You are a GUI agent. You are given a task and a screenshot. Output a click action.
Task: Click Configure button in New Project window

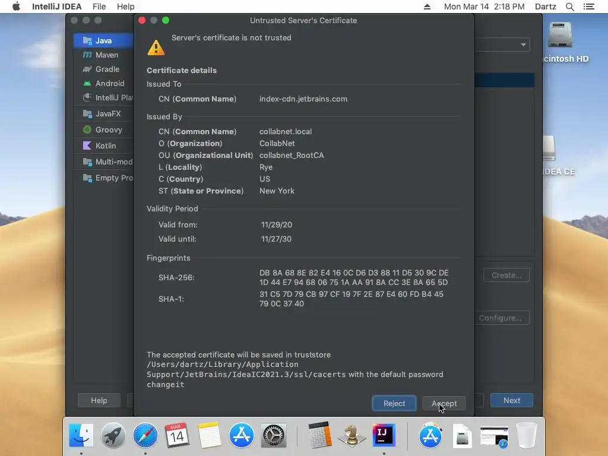tap(502, 318)
